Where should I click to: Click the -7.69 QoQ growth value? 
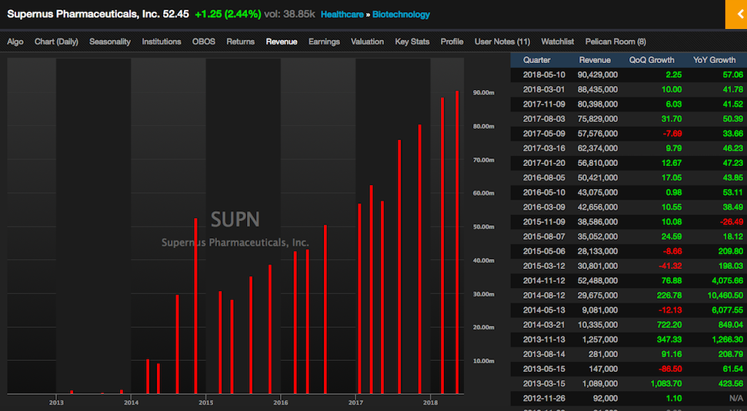(x=671, y=134)
